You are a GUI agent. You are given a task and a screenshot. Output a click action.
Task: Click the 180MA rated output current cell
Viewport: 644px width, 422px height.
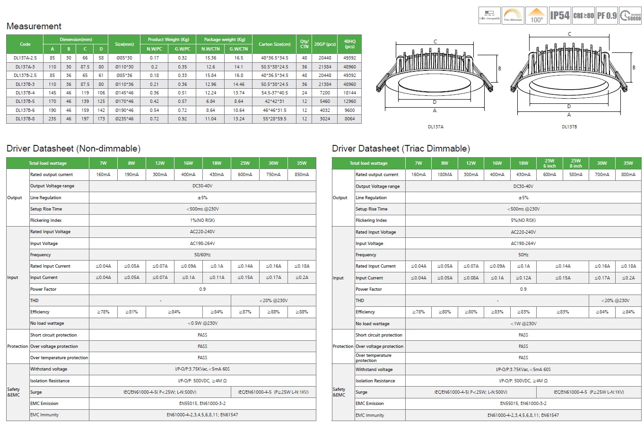pyautogui.click(x=444, y=175)
